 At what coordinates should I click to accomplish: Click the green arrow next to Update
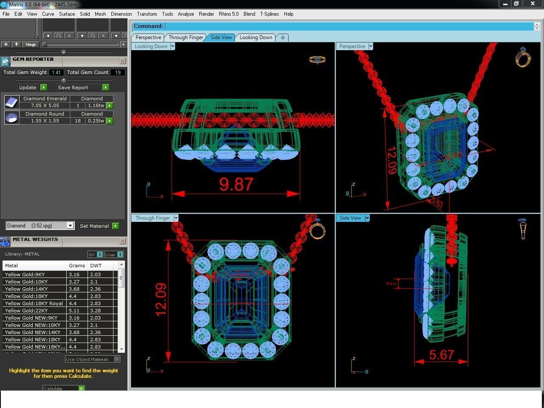[x=43, y=87]
